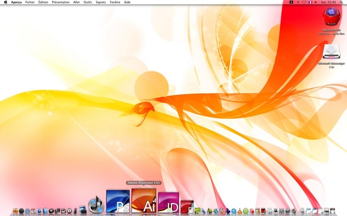Open Spotlight search magnifier in menu bar
The width and height of the screenshot is (347, 216).
coord(341,2)
